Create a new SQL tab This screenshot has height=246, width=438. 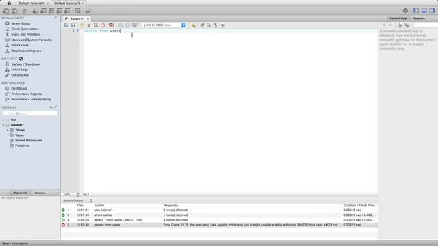(6, 11)
